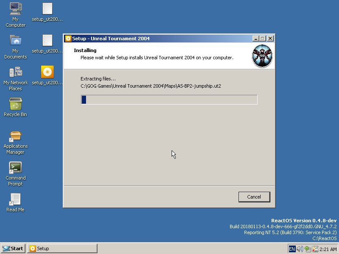Cancel the Unreal Tournament installation
Viewport: 339px width, 254px height.
(x=254, y=197)
